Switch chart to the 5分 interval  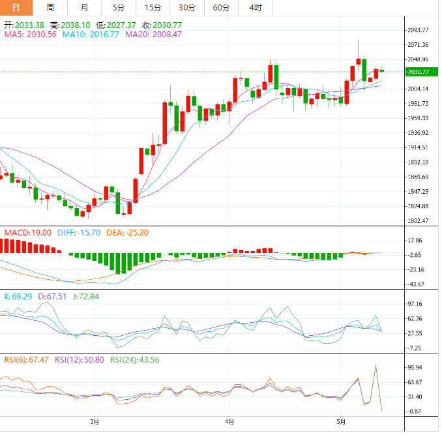tap(118, 8)
